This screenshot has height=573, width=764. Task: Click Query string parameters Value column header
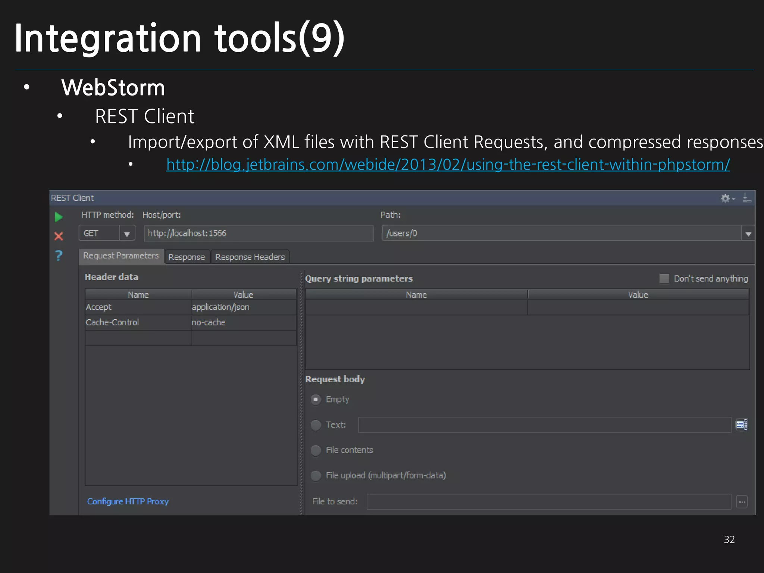(638, 295)
